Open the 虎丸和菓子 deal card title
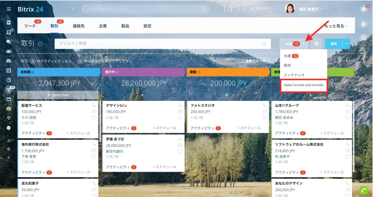This screenshot has height=197, width=373. pos(30,184)
